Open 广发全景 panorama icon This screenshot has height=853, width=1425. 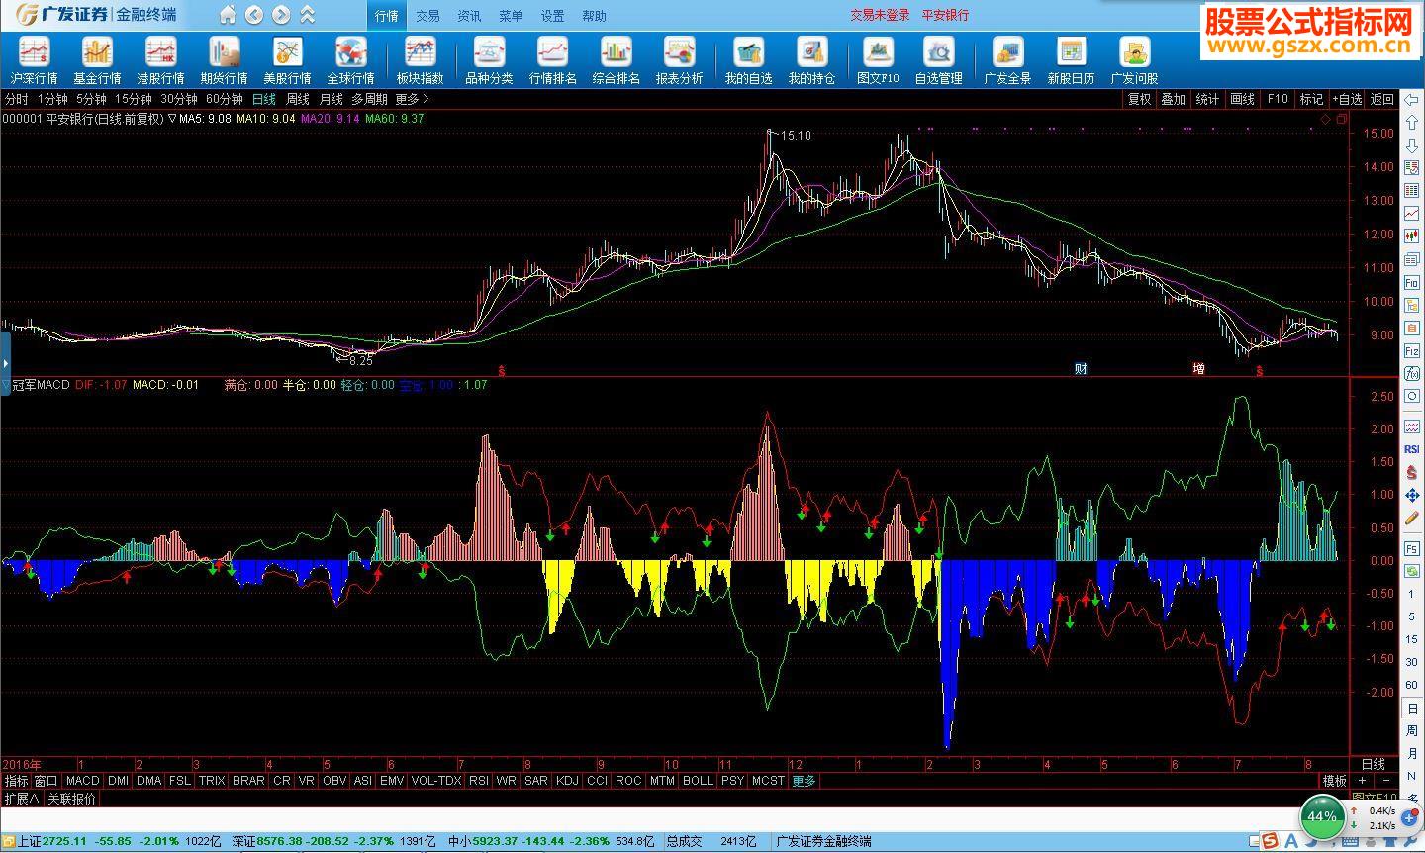tap(1007, 60)
